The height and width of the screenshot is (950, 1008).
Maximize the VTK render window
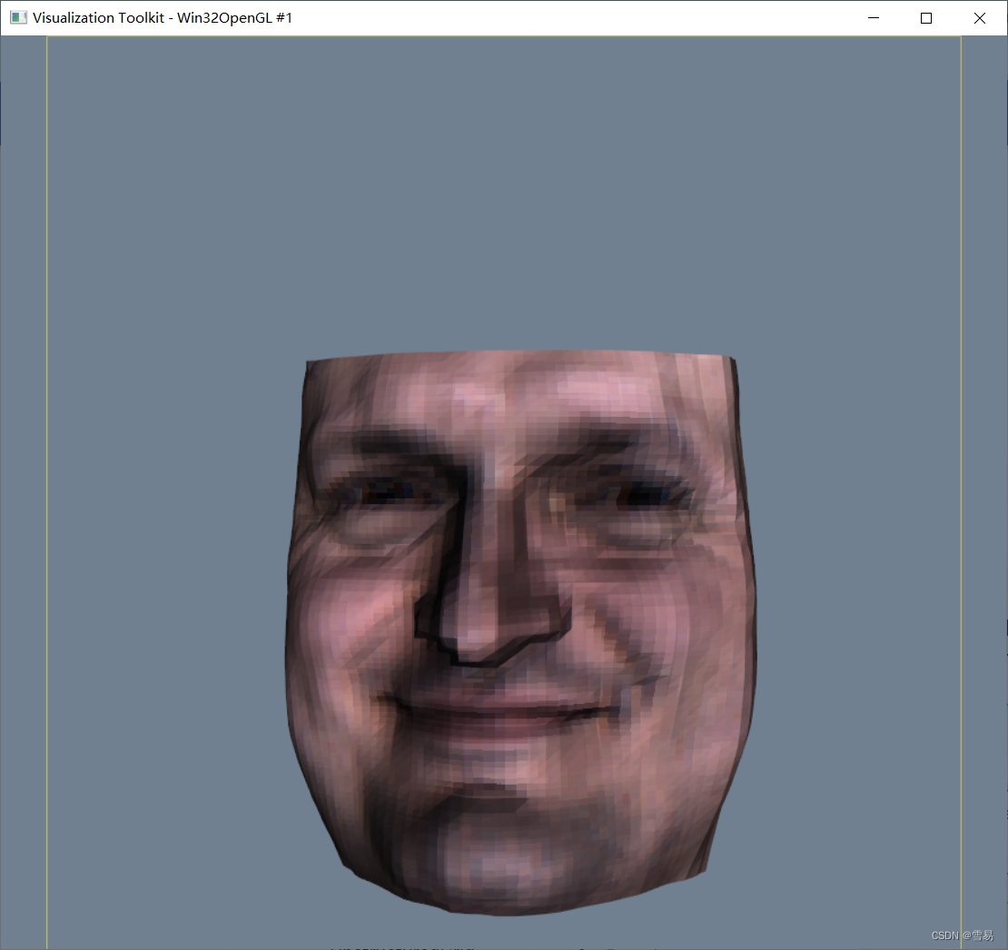click(925, 17)
